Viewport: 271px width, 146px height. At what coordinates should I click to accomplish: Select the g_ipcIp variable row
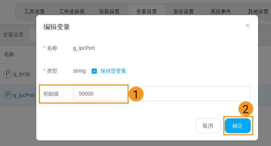pyautogui.click(x=18, y=74)
